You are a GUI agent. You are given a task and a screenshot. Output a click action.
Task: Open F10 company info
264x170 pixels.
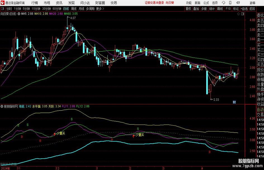[228, 9]
